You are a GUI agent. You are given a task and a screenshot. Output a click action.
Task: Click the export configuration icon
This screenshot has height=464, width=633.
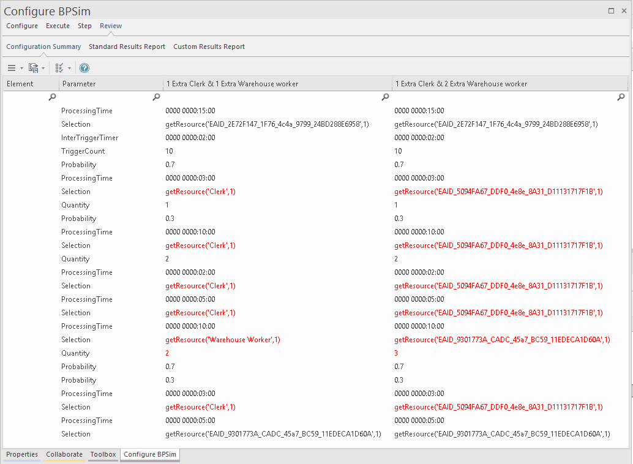point(33,68)
